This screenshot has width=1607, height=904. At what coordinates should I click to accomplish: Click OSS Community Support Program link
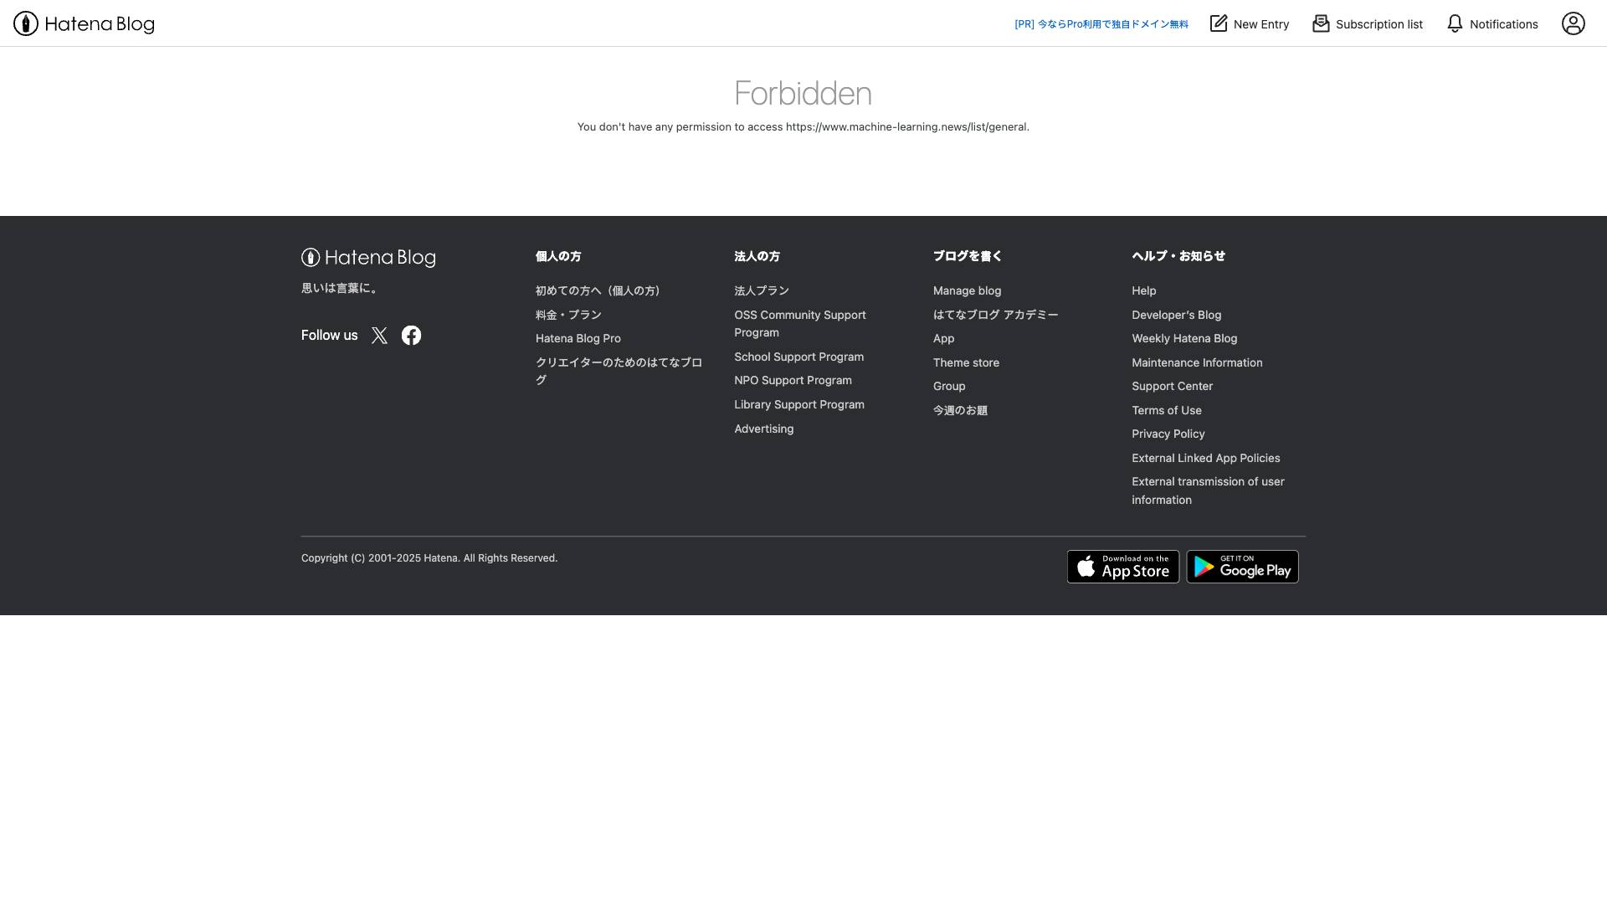point(799,323)
